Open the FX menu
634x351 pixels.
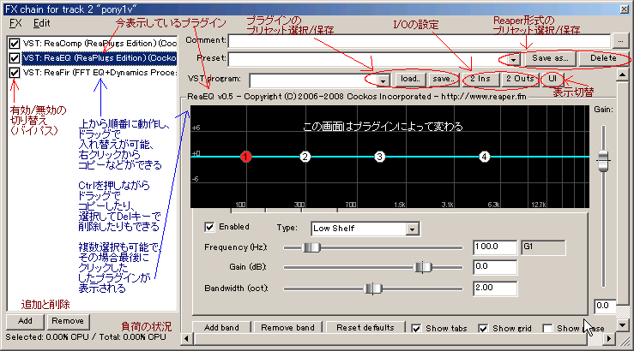[15, 22]
